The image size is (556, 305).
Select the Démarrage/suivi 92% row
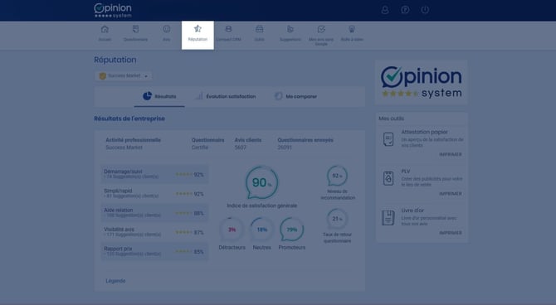coord(154,174)
